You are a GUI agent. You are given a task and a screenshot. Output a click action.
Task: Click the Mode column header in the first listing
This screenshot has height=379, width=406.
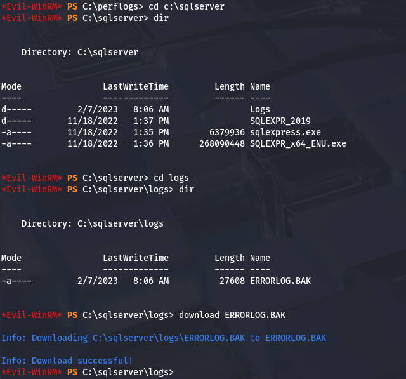pyautogui.click(x=11, y=86)
